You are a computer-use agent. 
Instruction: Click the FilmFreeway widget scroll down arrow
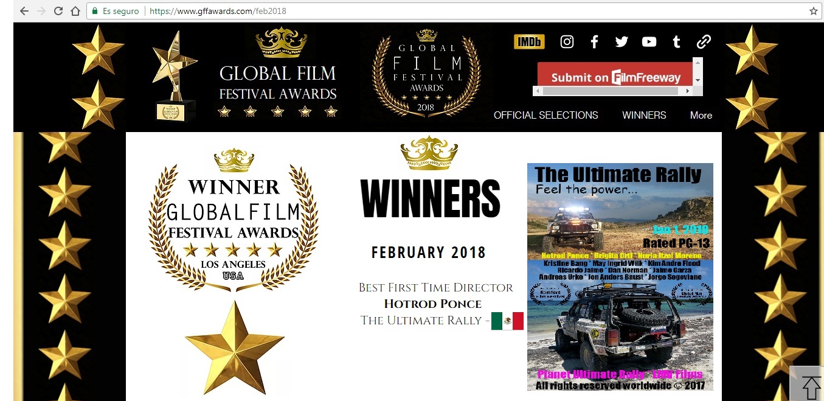click(x=698, y=80)
